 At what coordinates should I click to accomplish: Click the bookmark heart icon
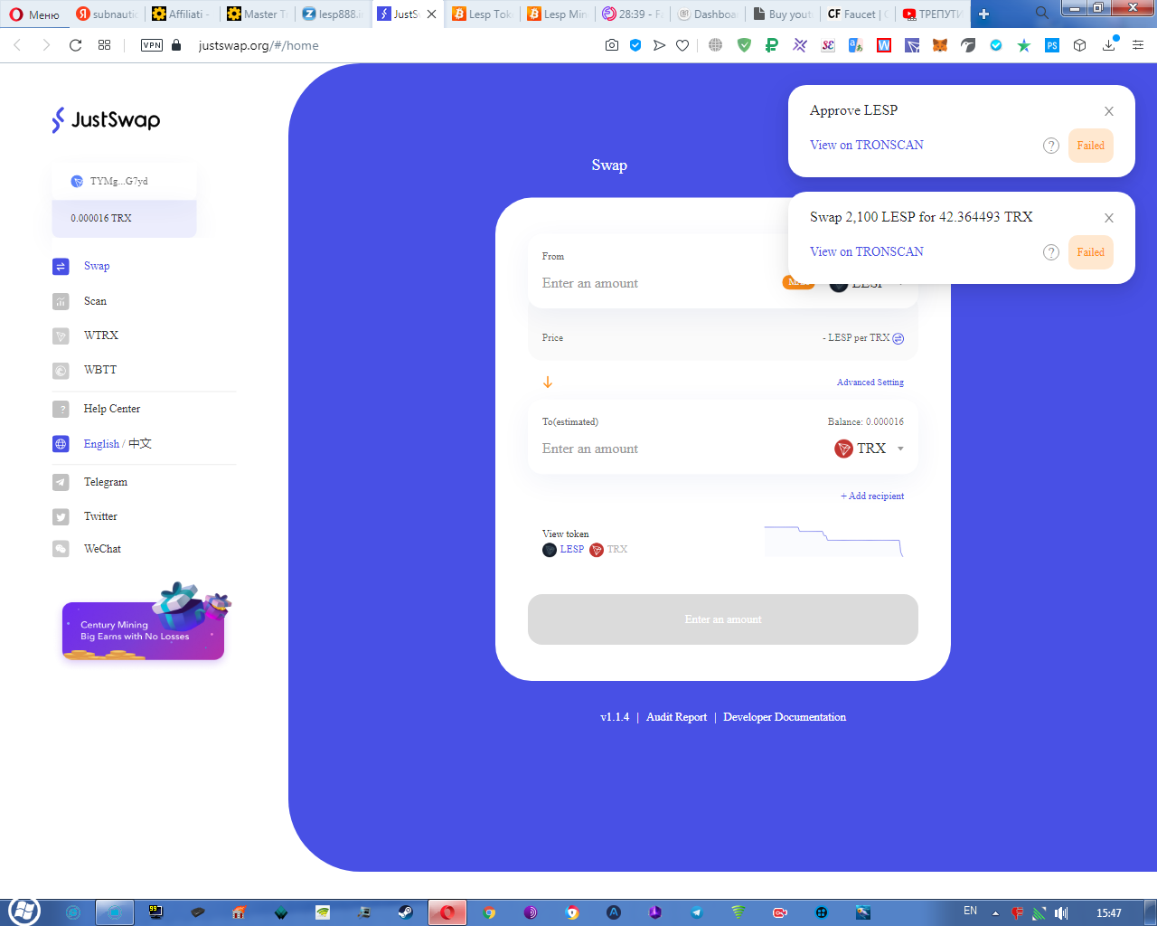coord(682,45)
